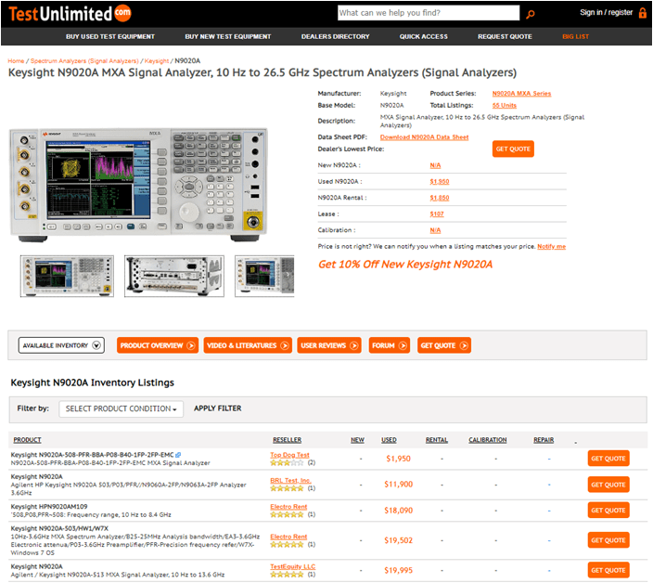The height and width of the screenshot is (583, 653).
Task: Open Buy New Test Equipment menu
Action: (228, 37)
